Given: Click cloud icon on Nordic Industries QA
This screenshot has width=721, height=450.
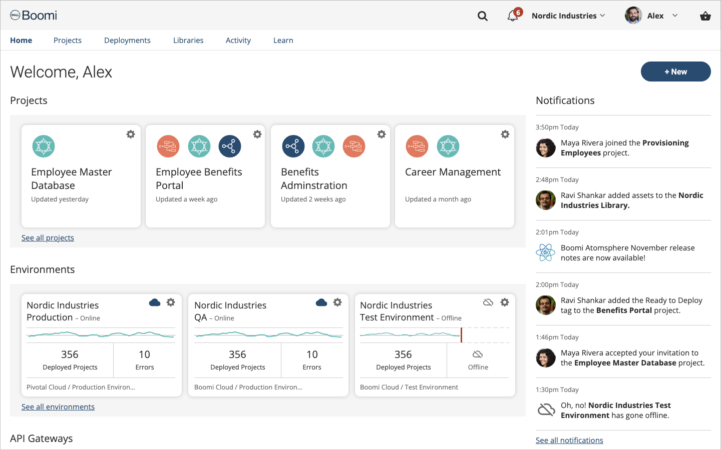Looking at the screenshot, I should tap(321, 302).
